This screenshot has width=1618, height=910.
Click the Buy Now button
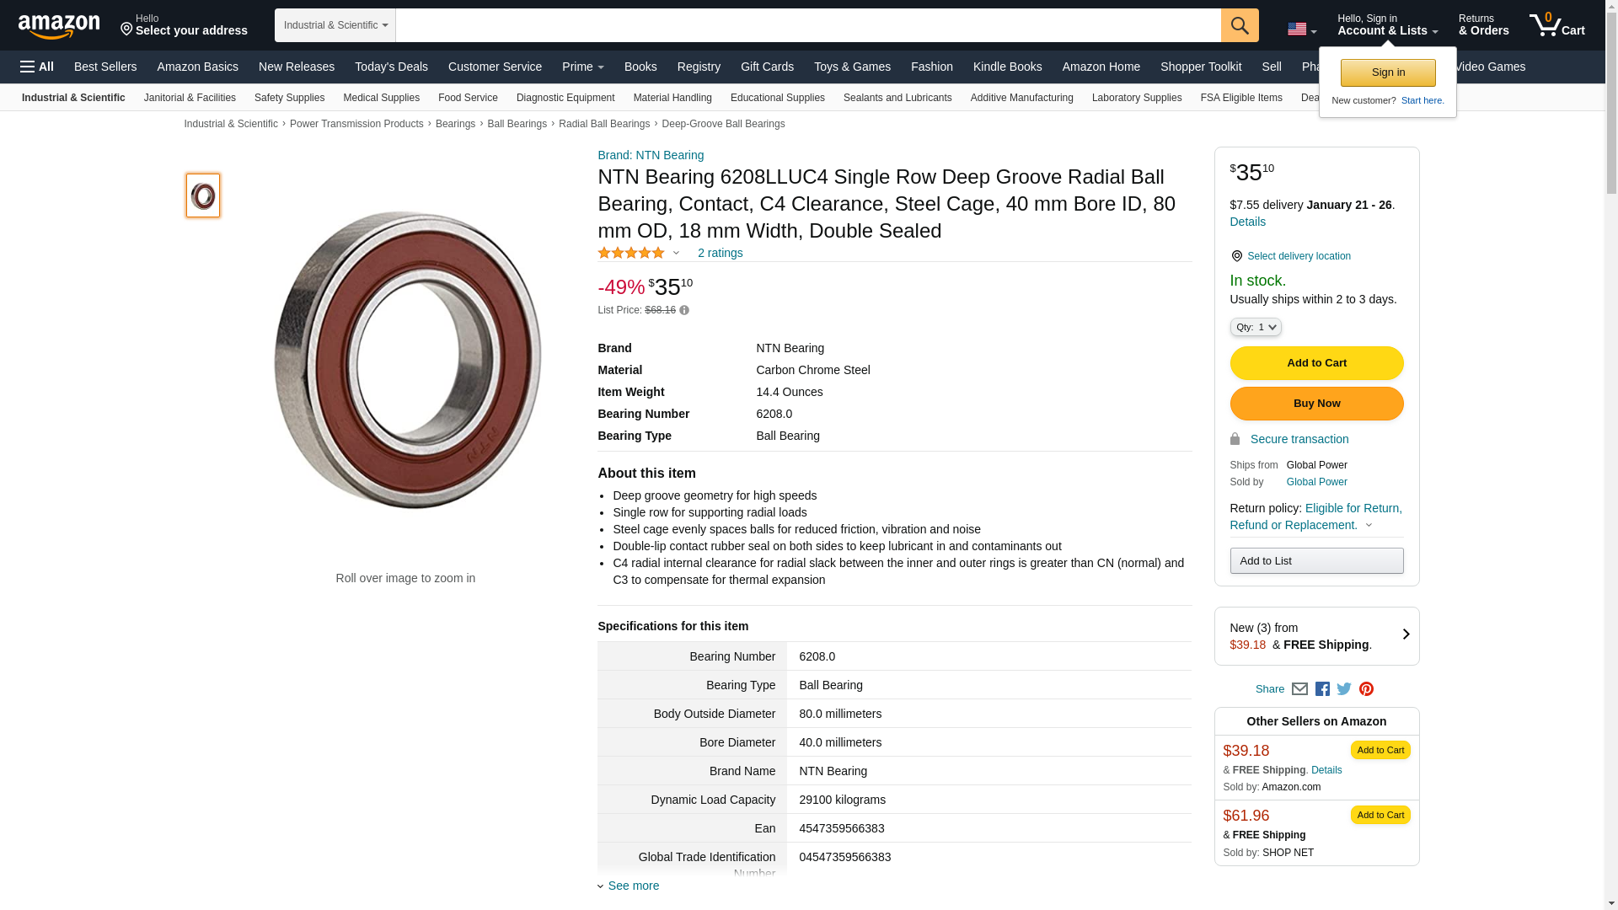pos(1316,404)
